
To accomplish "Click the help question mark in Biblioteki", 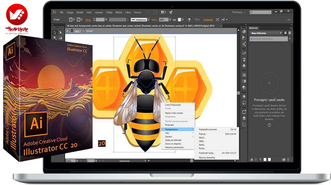I will (269, 125).
